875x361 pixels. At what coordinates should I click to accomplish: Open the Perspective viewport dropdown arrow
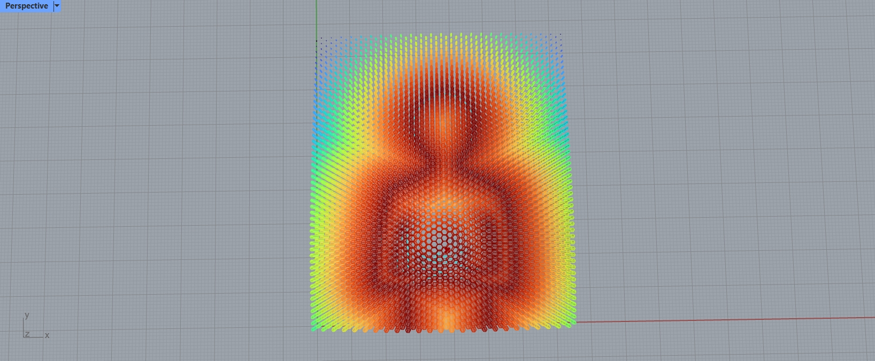(57, 6)
